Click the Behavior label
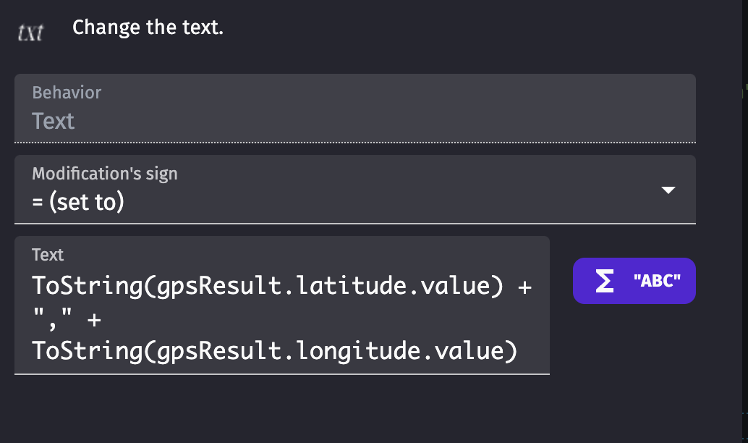 tap(66, 93)
